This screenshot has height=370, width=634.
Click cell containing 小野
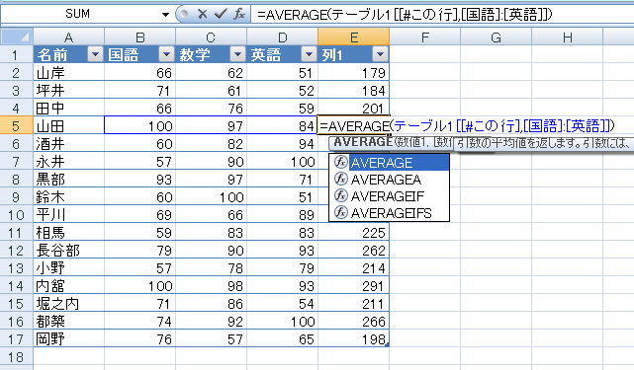[x=68, y=267]
